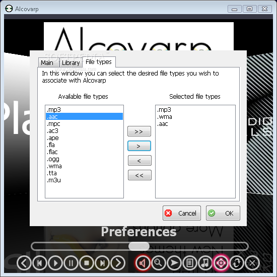Image resolution: width=277 pixels, height=277 pixels.
Task: Click the Alcovarp title bar icon
Action: click(x=9, y=9)
